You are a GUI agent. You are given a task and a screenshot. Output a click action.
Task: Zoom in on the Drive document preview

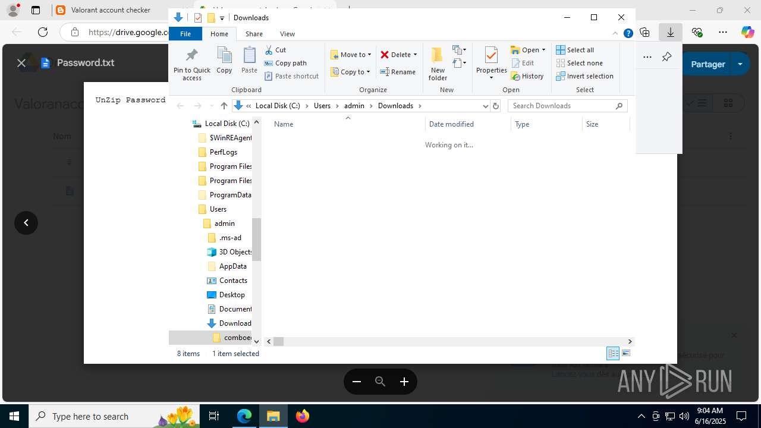[404, 382]
